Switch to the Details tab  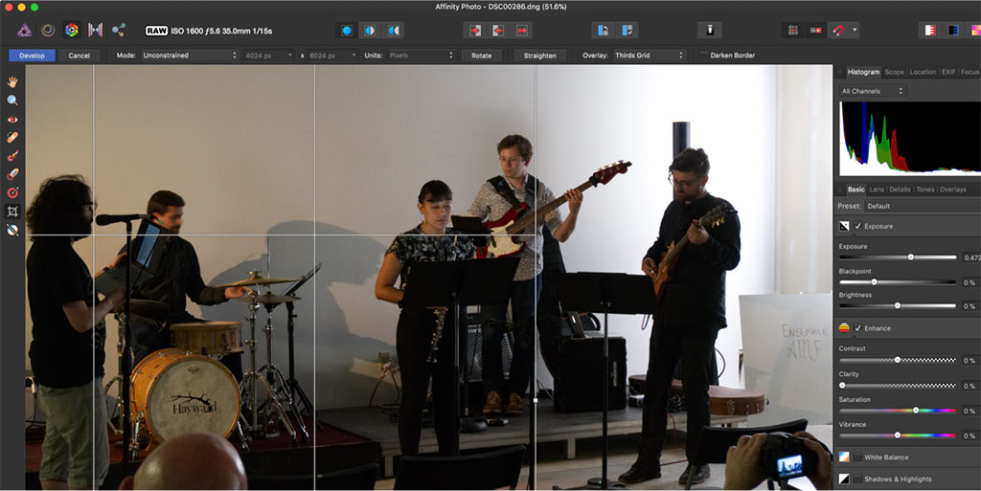click(900, 190)
